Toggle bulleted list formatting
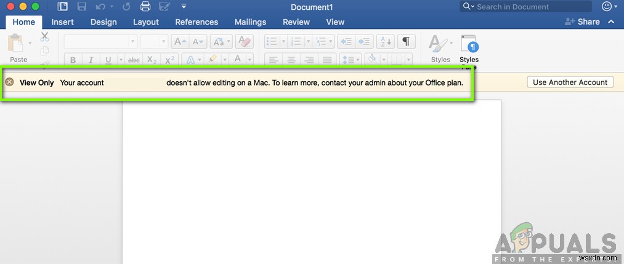This screenshot has height=264, width=624. tap(272, 41)
